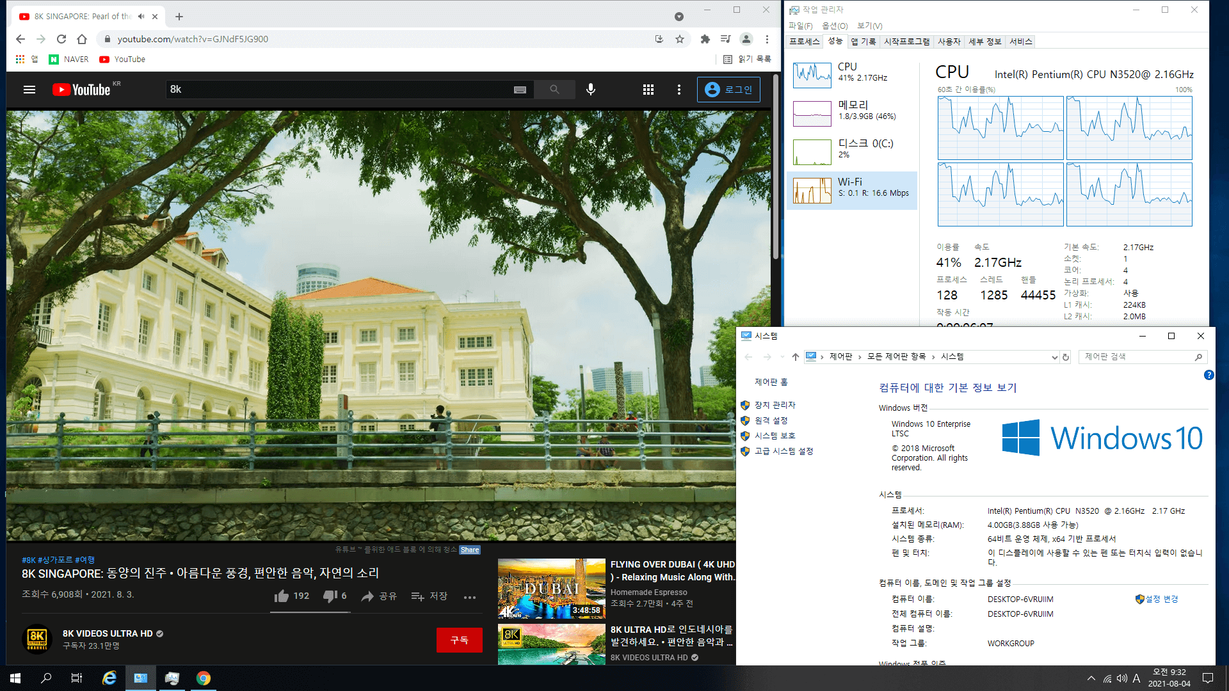Open Chrome extensions puzzle icon
Image resolution: width=1229 pixels, height=691 pixels.
pos(705,39)
